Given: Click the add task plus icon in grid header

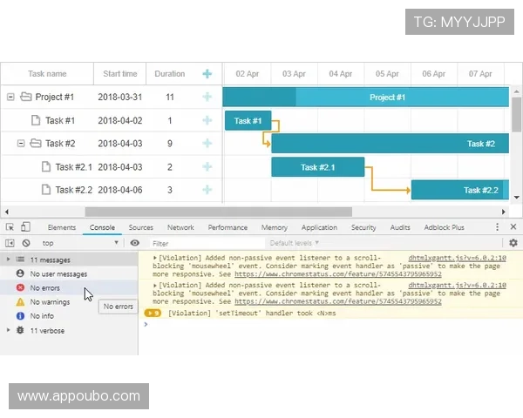Looking at the screenshot, I should coord(207,74).
